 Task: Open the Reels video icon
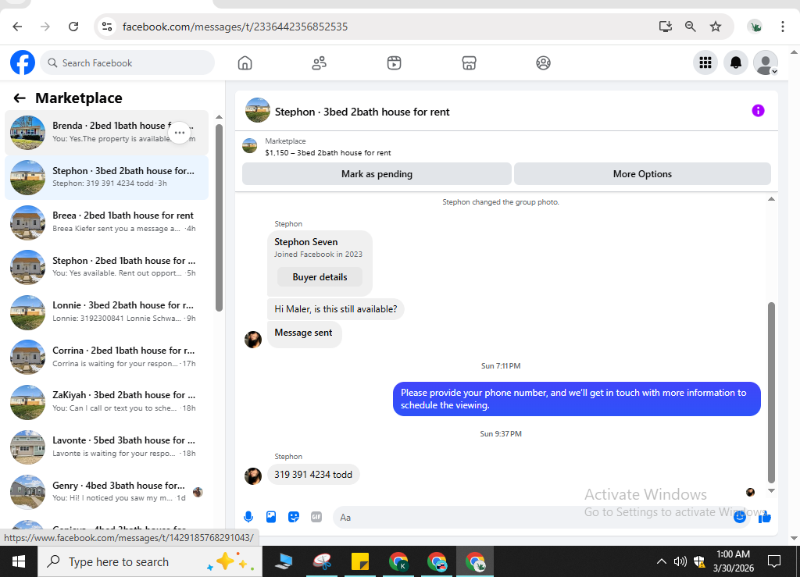coord(394,63)
